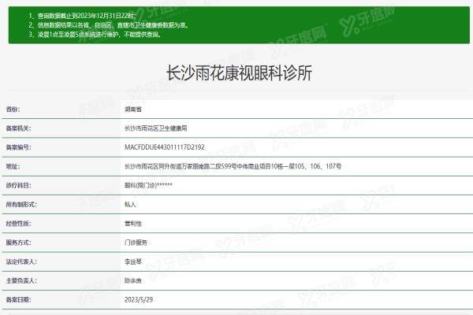Click notice line 2 about 卫生健康委数据

tap(109, 25)
